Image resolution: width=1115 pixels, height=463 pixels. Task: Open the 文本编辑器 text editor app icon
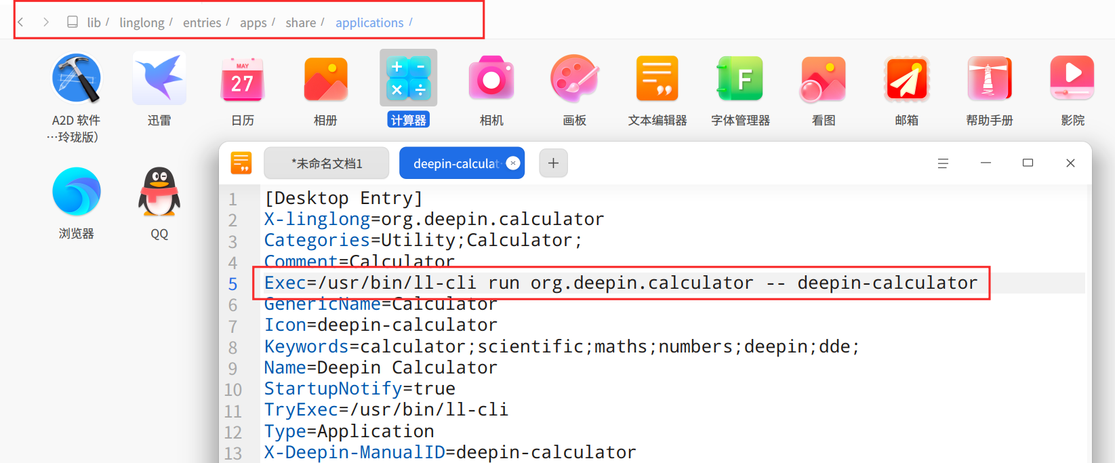(657, 79)
